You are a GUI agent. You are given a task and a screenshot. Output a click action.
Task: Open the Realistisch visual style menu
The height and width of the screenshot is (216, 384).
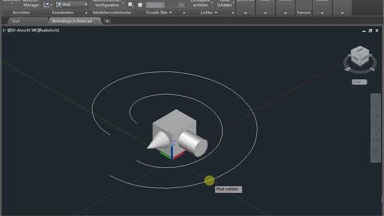pyautogui.click(x=48, y=31)
